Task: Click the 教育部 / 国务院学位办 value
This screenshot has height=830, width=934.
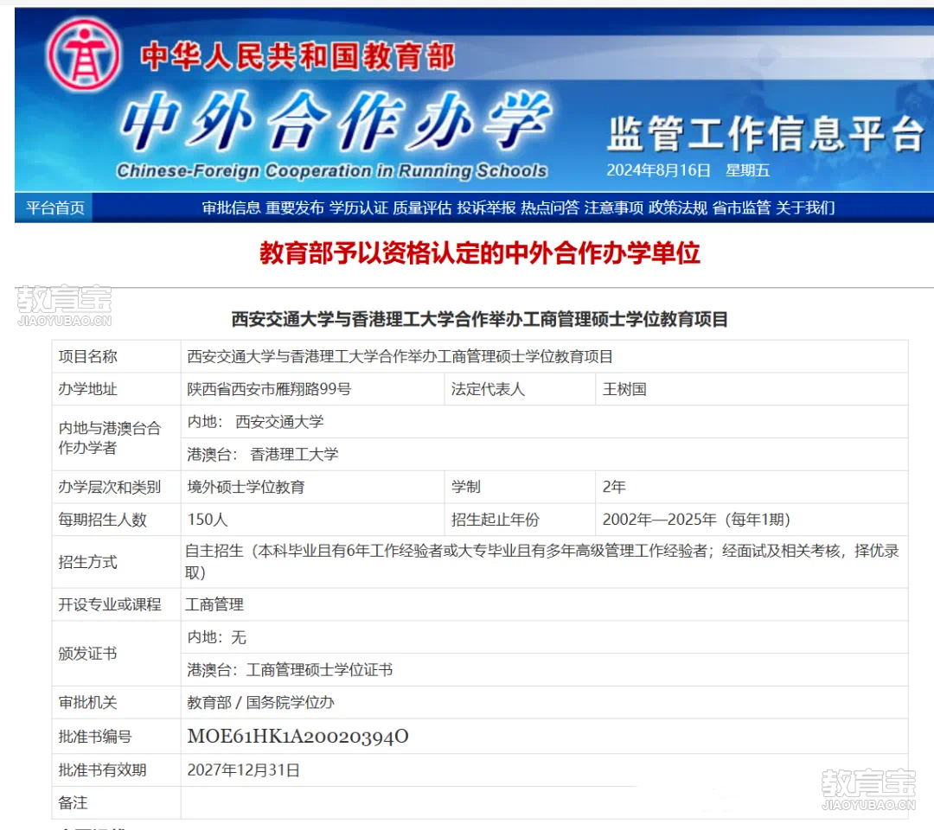Action: click(261, 703)
